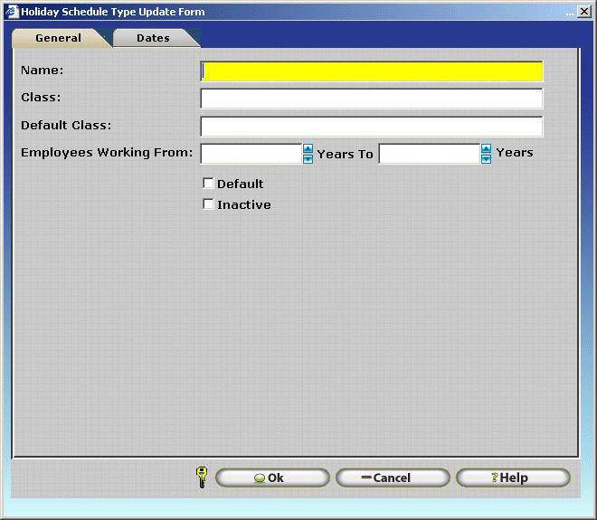This screenshot has height=520, width=597.
Task: Select the General tab
Action: coord(58,38)
